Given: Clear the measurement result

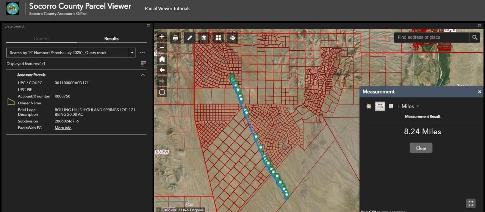Looking at the screenshot, I should [421, 148].
